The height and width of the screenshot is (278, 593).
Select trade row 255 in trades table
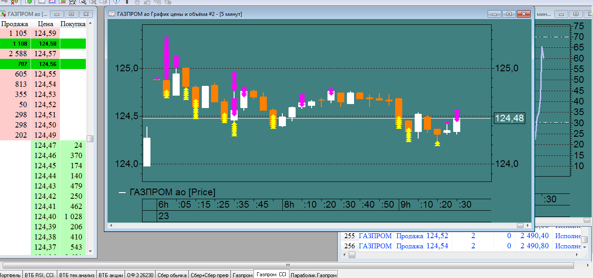click(x=460, y=236)
